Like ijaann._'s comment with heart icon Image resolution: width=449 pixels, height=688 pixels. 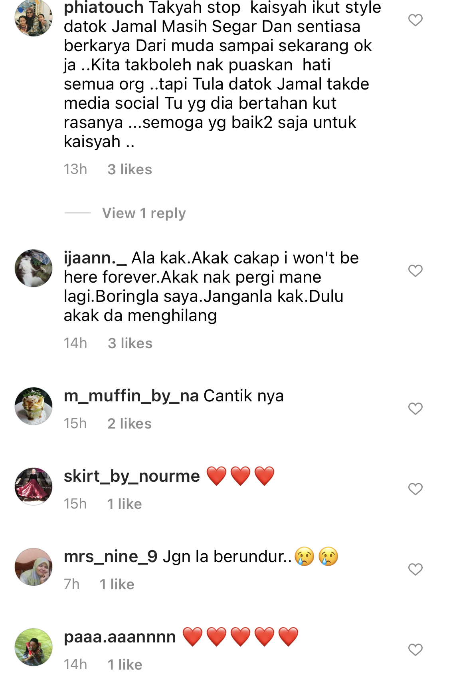click(x=415, y=271)
